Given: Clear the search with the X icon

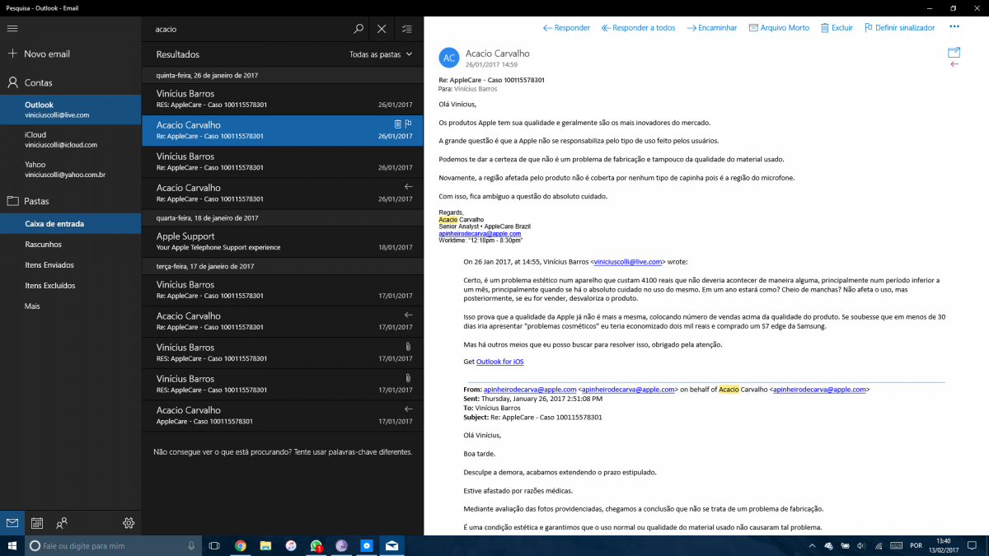Looking at the screenshot, I should point(382,29).
